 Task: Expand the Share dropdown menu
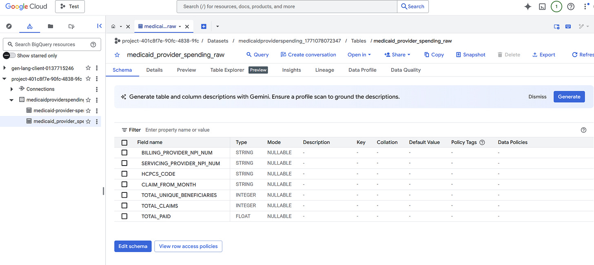(397, 55)
